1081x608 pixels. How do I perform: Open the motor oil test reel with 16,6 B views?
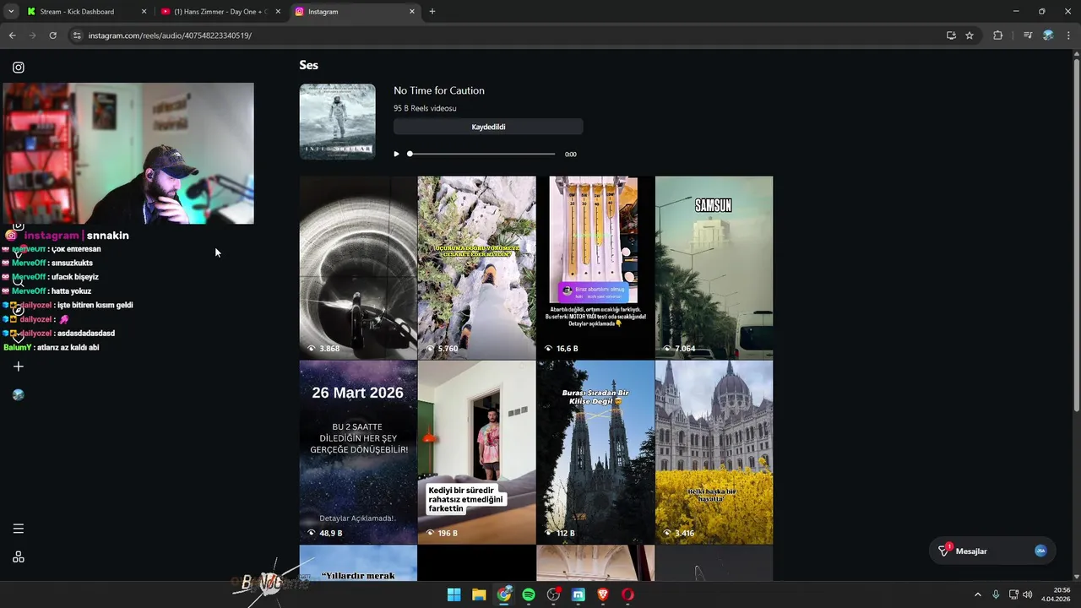tap(595, 268)
